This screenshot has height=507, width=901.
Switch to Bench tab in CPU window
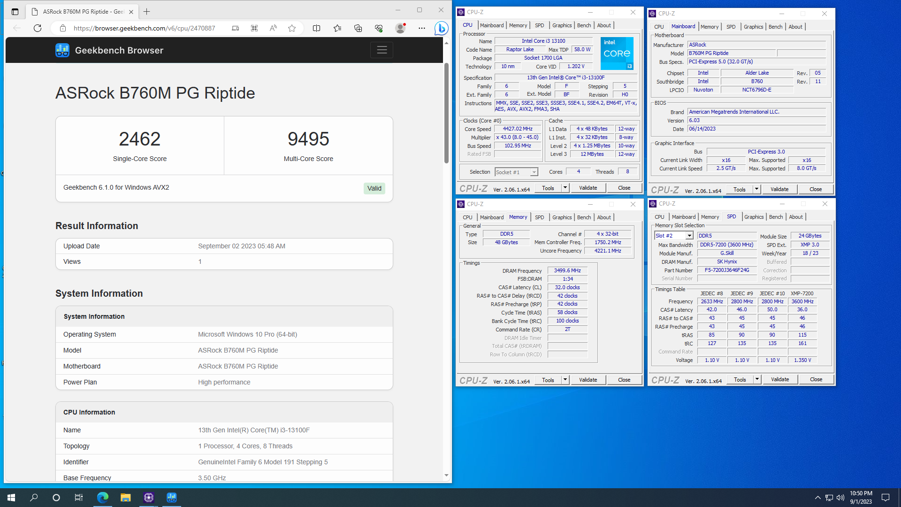coord(584,25)
